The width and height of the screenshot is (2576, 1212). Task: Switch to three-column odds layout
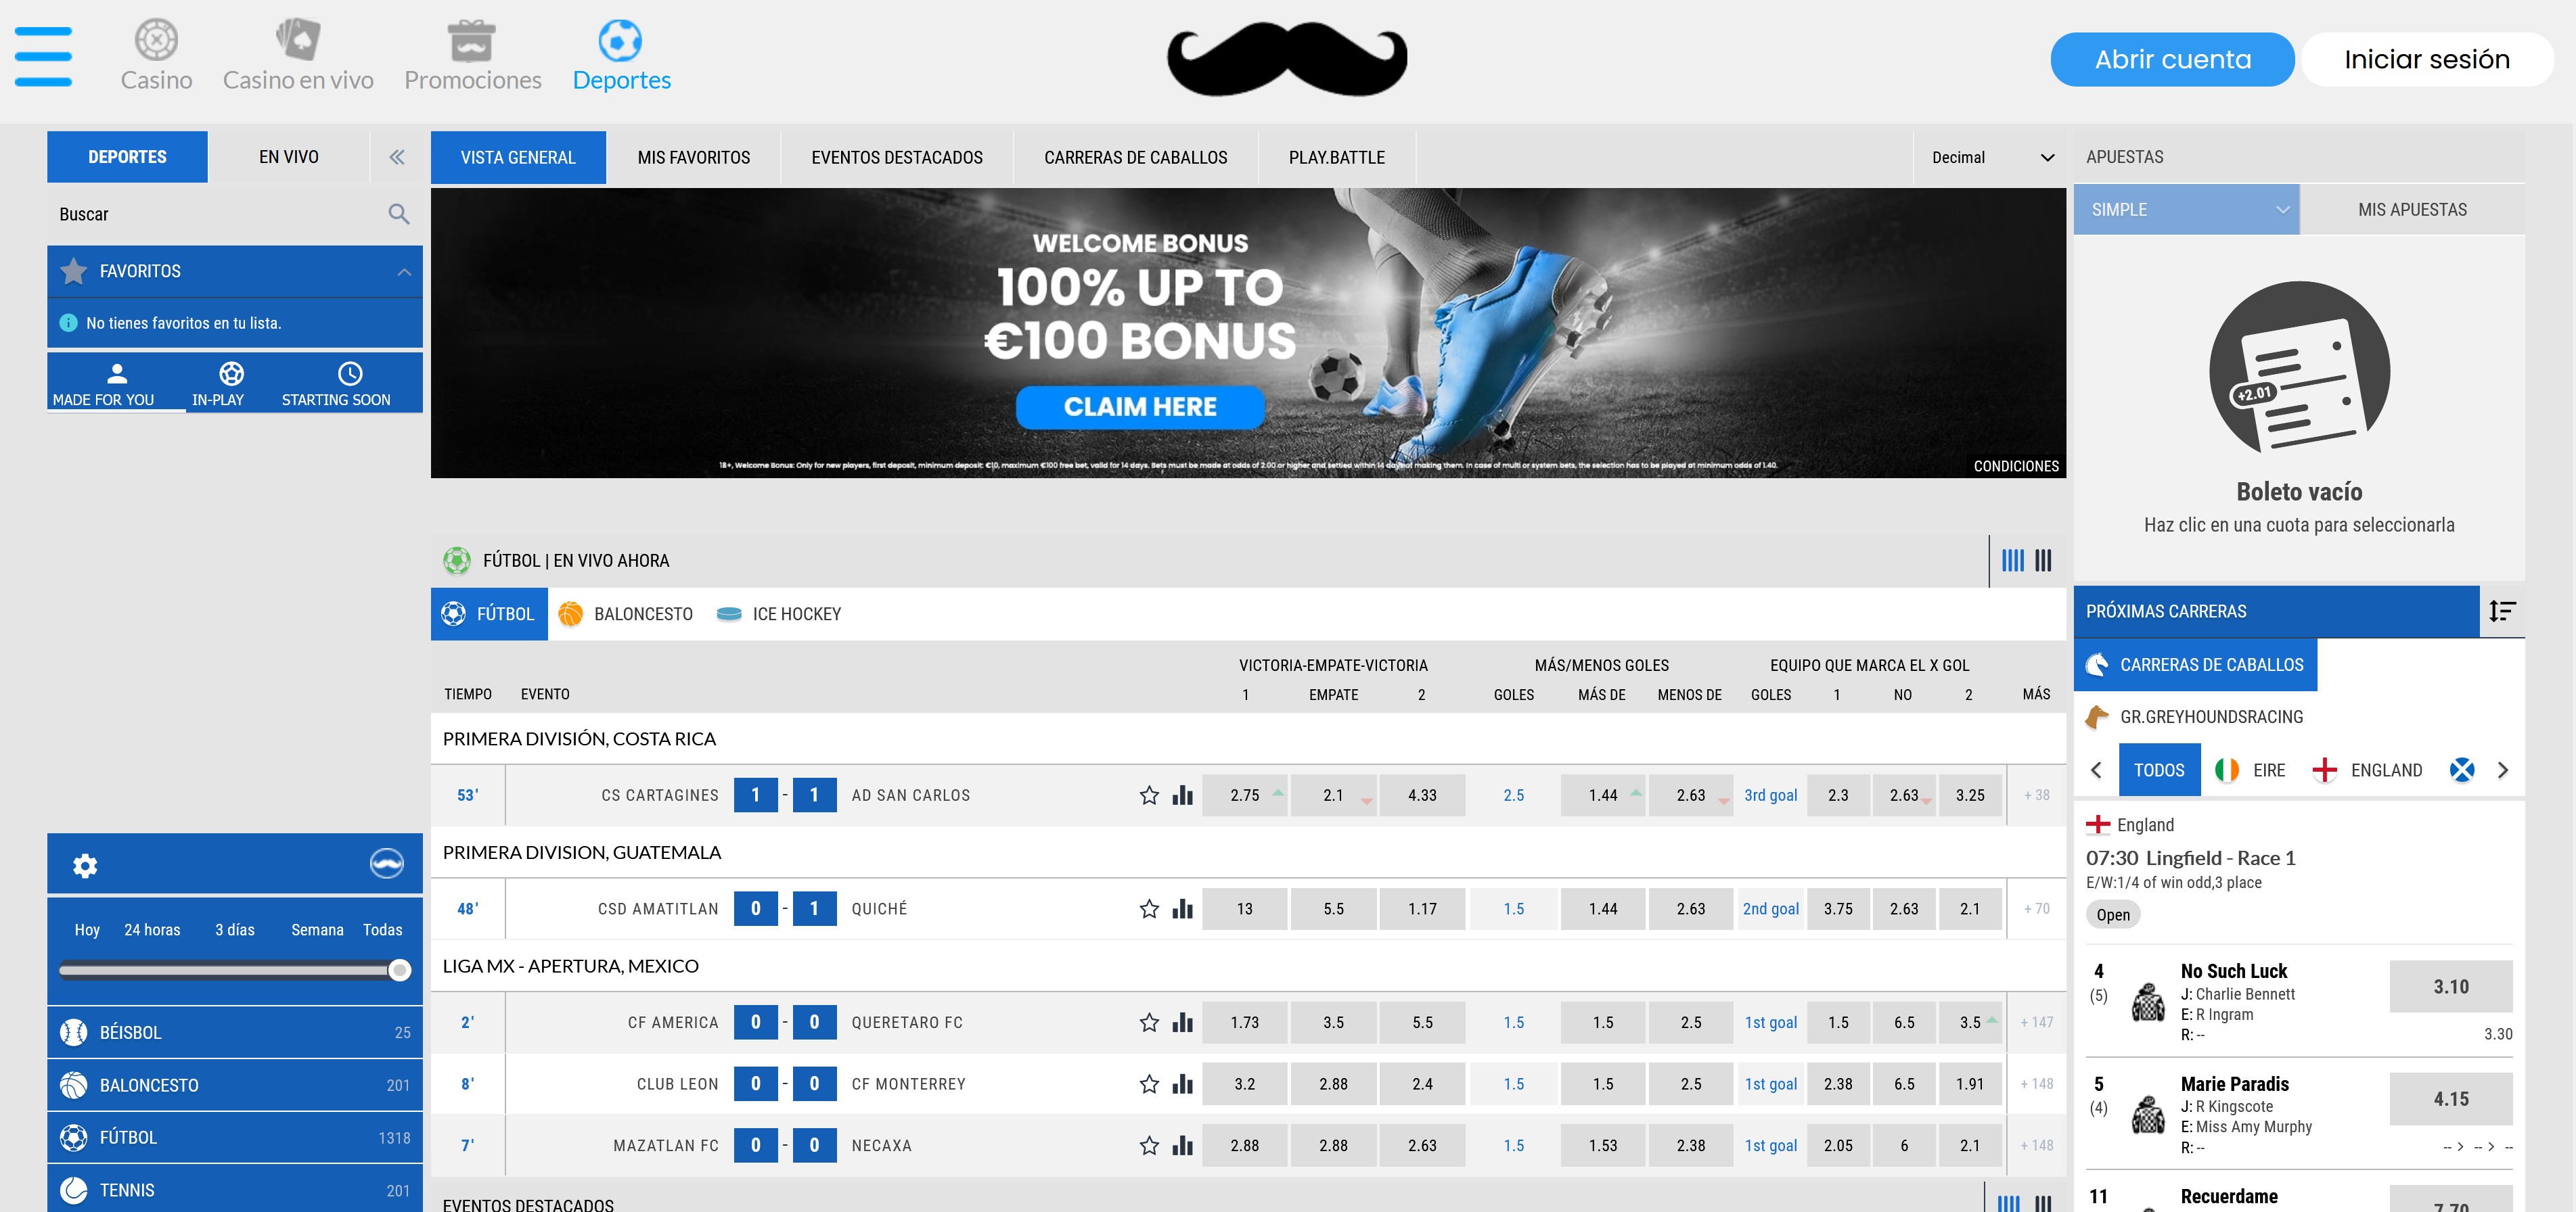(x=2043, y=561)
